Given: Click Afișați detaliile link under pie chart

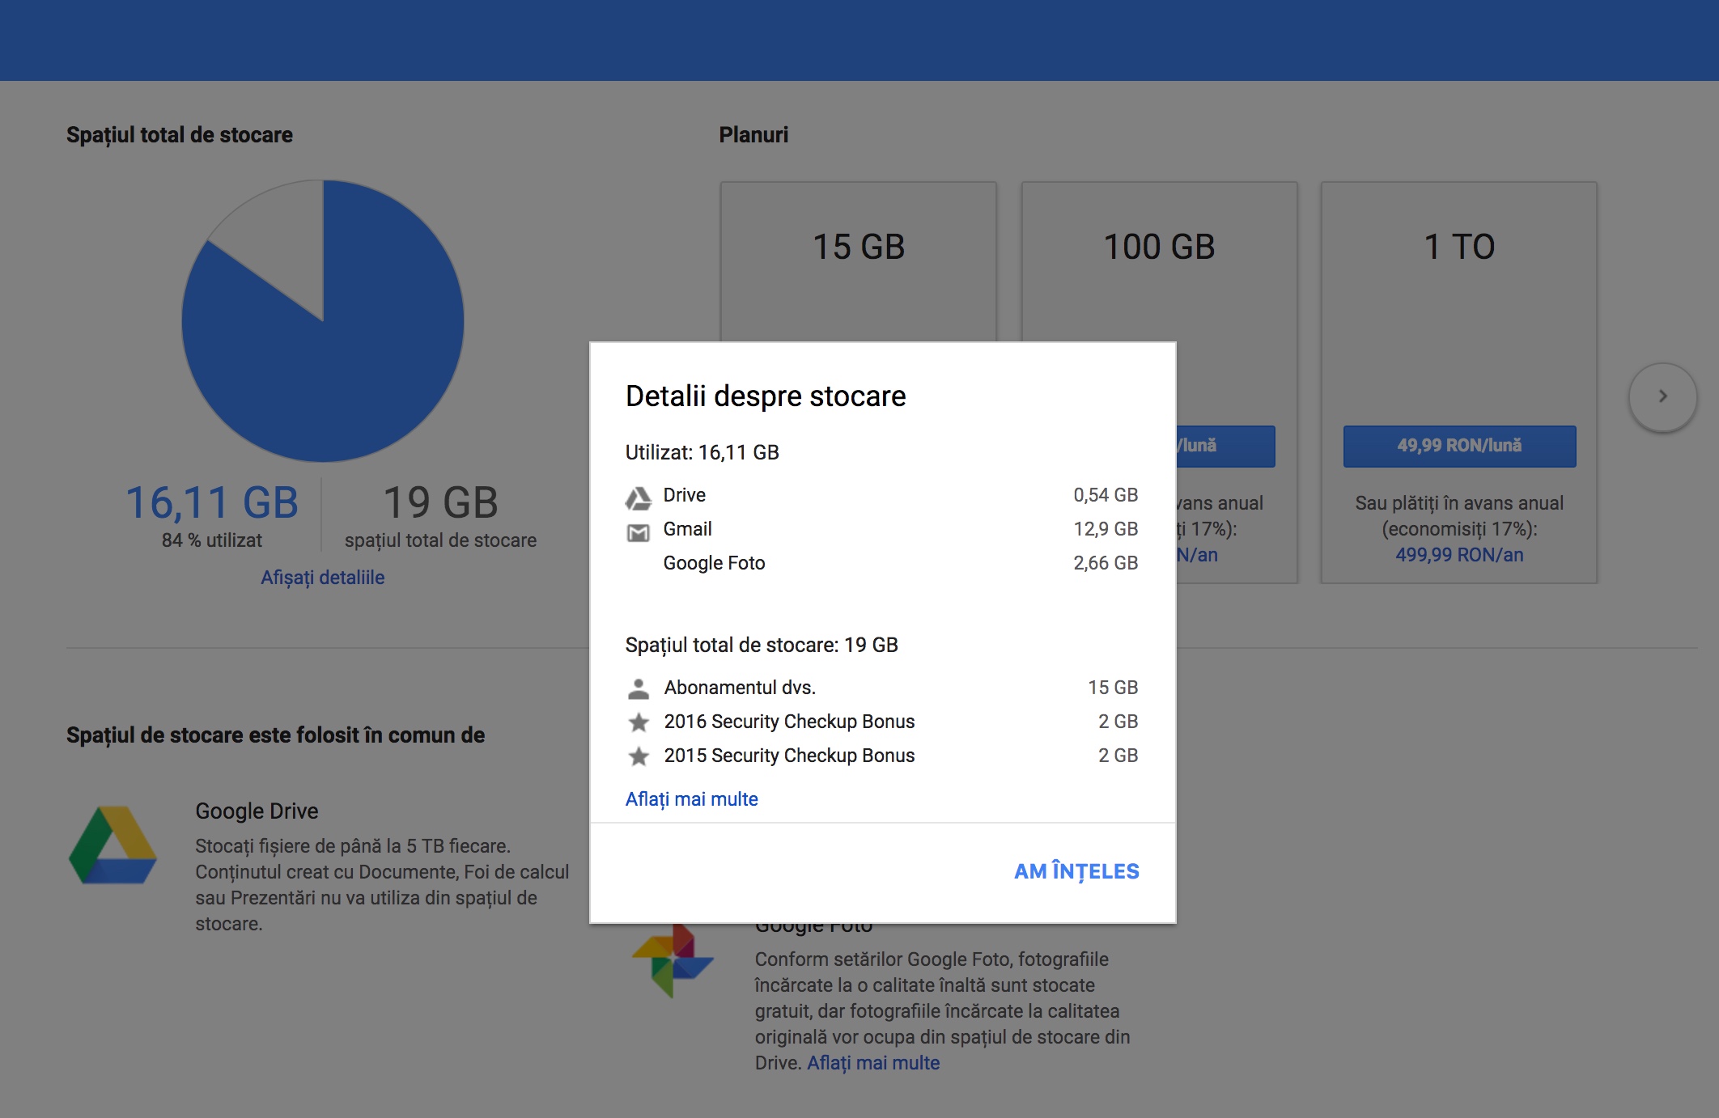Looking at the screenshot, I should (322, 578).
